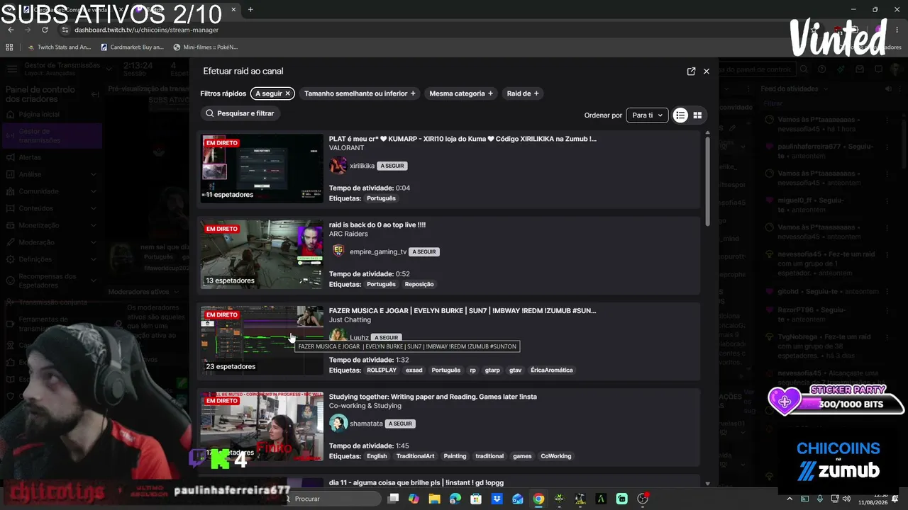The image size is (908, 510).
Task: Select the Painting tag
Action: pos(455,456)
